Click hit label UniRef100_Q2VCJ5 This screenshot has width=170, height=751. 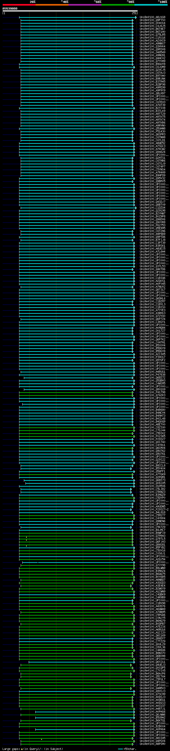point(152,70)
